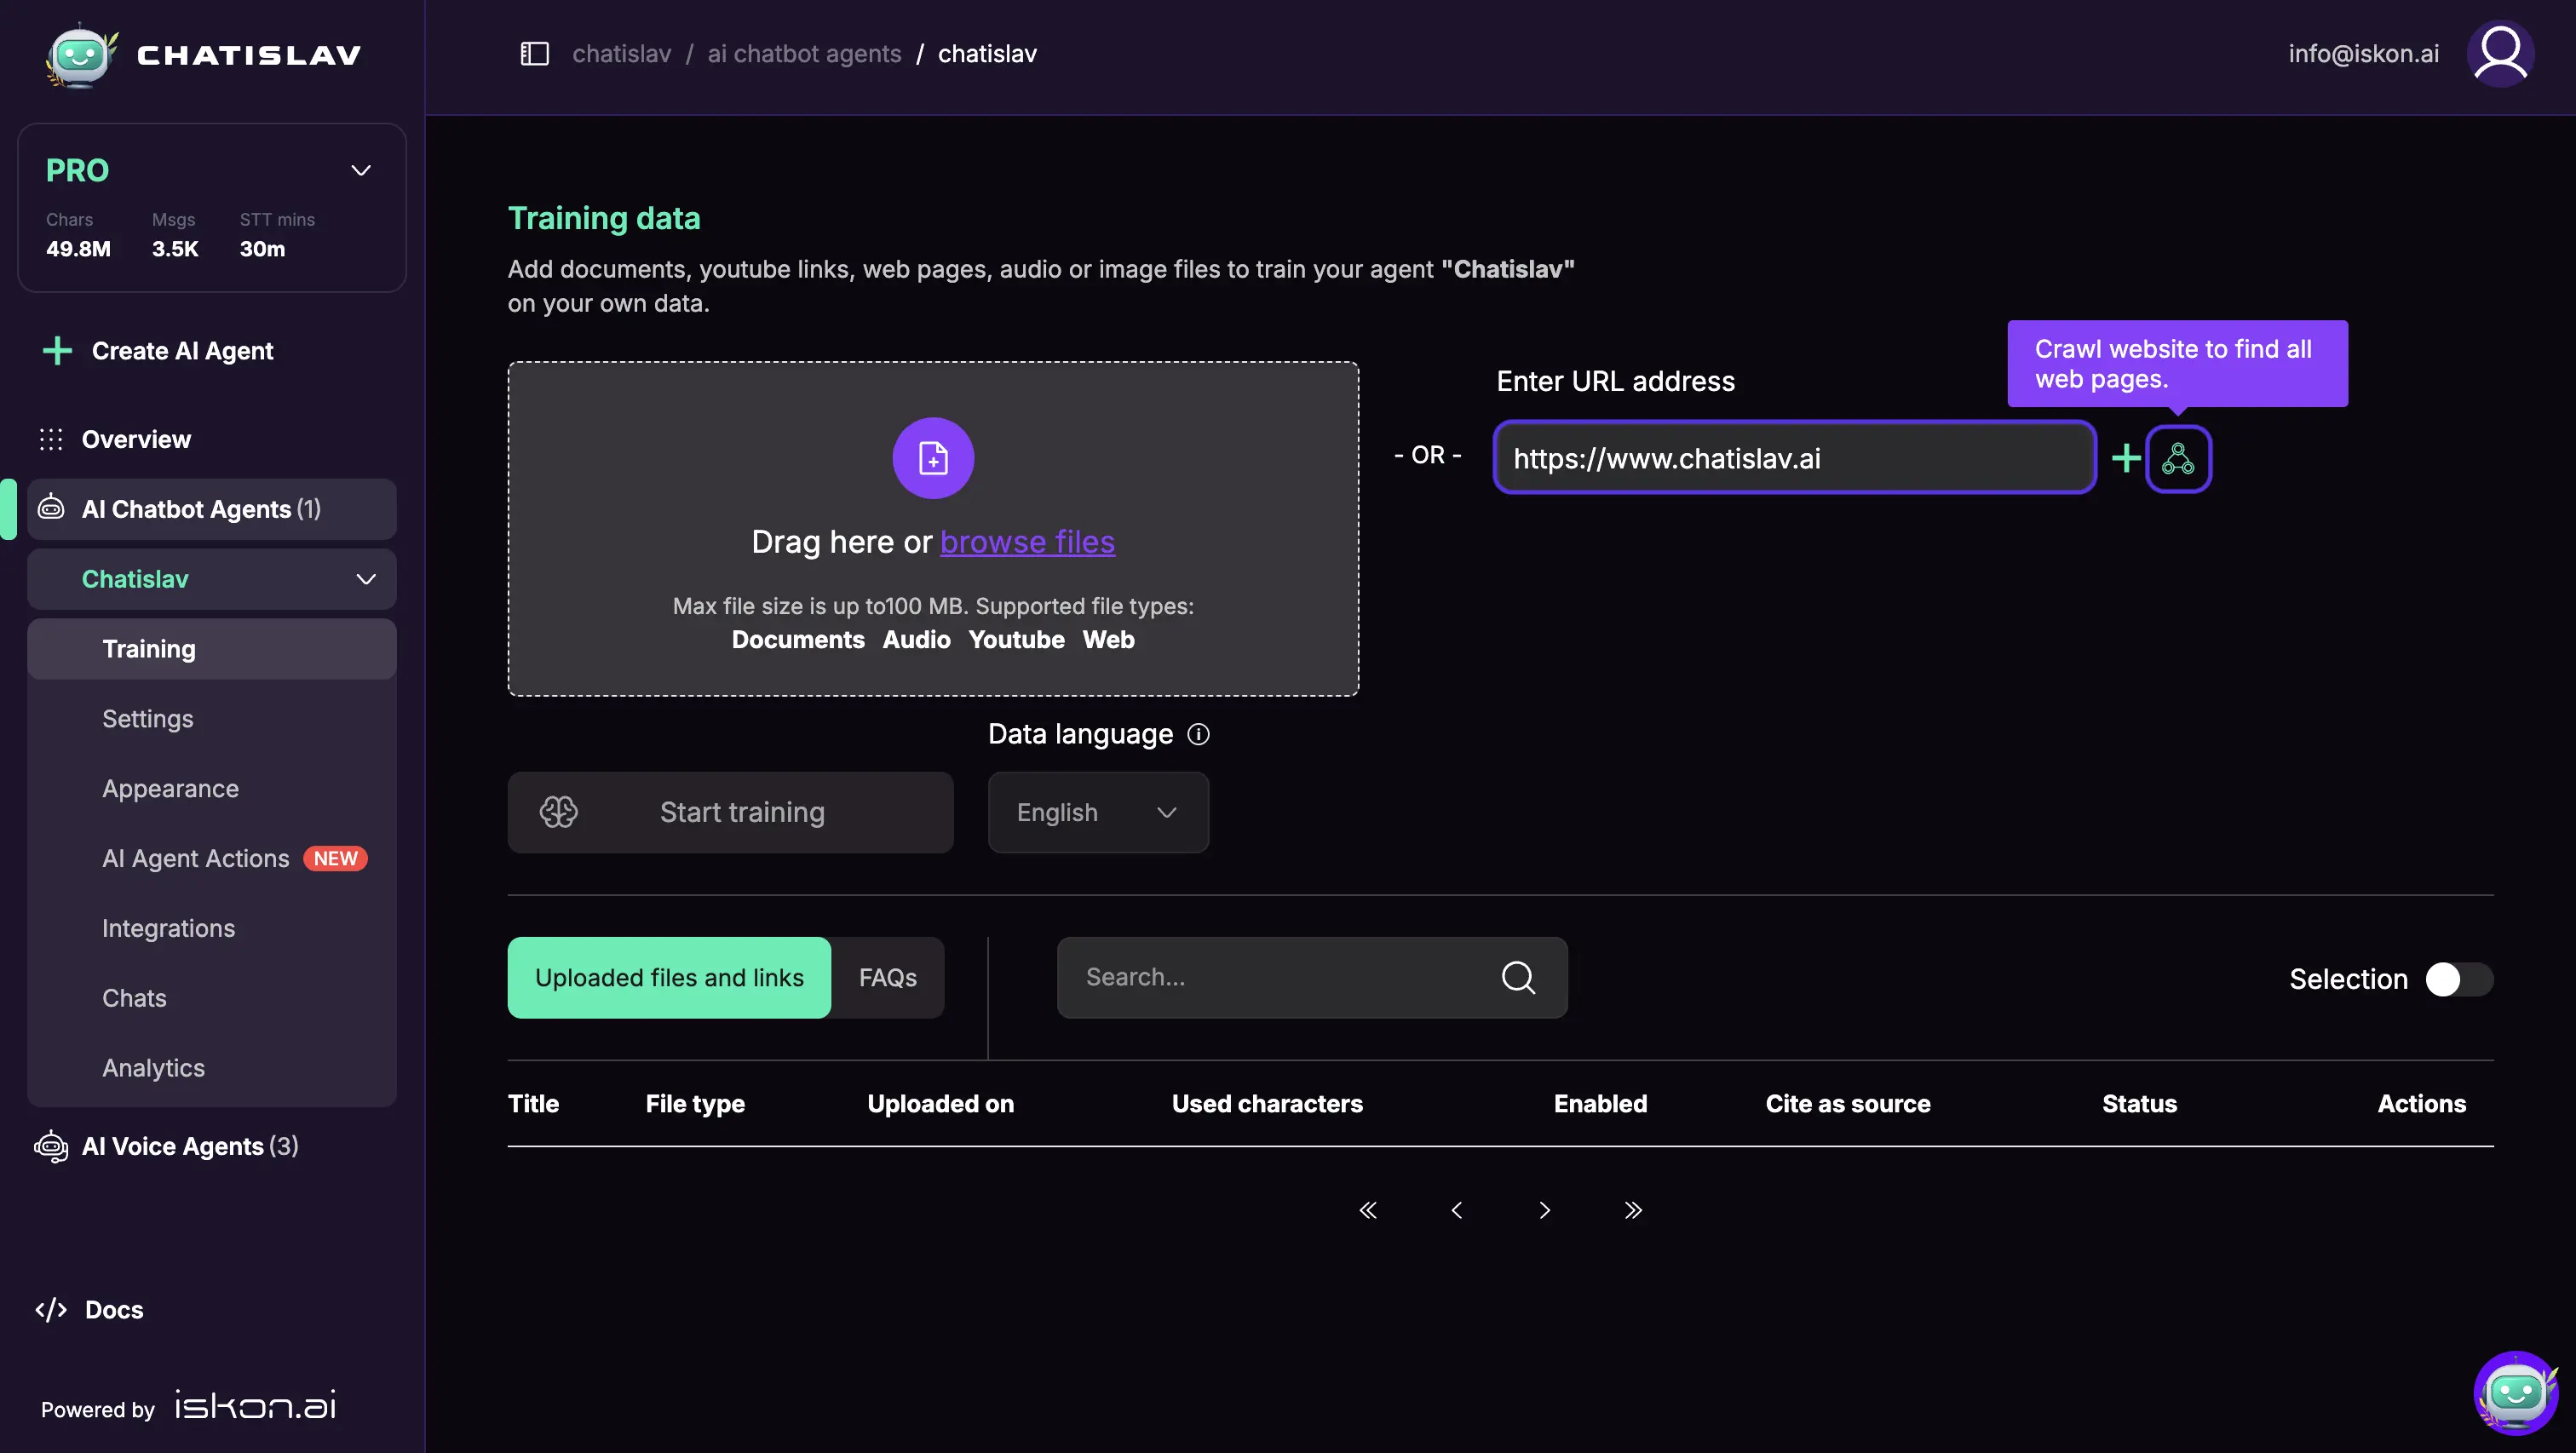Click the Title column header

point(533,1104)
